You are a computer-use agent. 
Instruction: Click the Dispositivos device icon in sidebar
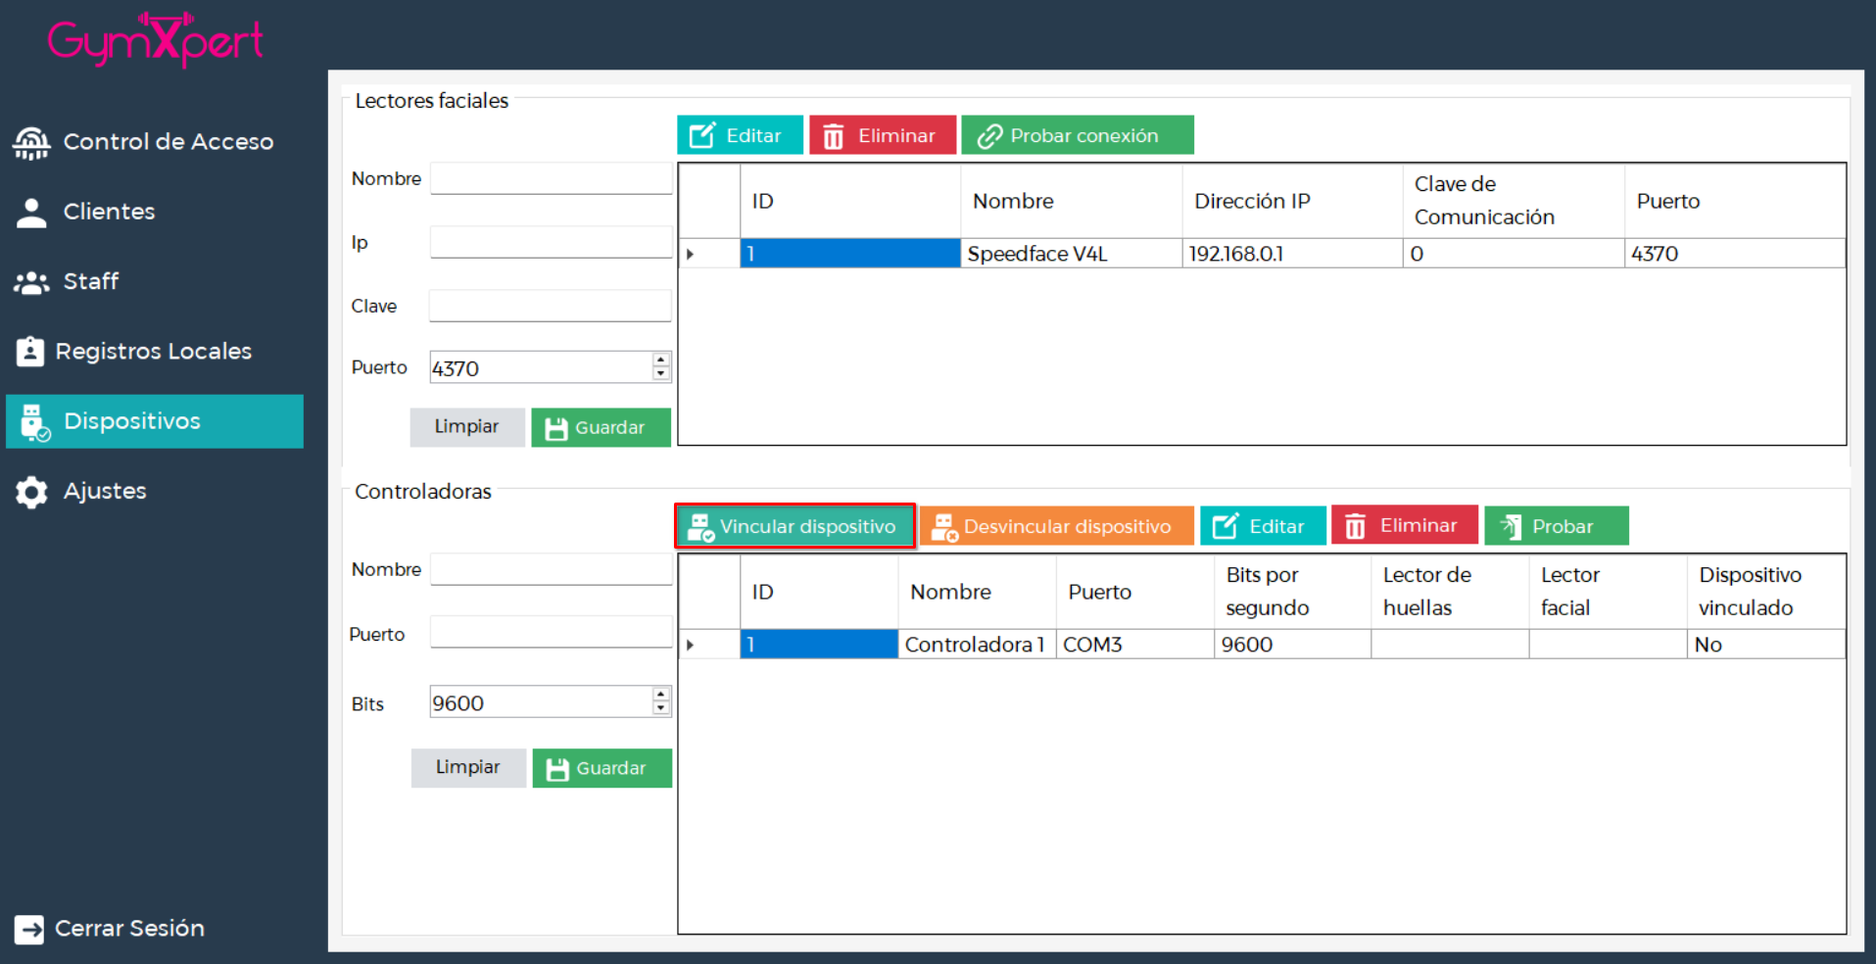click(34, 422)
